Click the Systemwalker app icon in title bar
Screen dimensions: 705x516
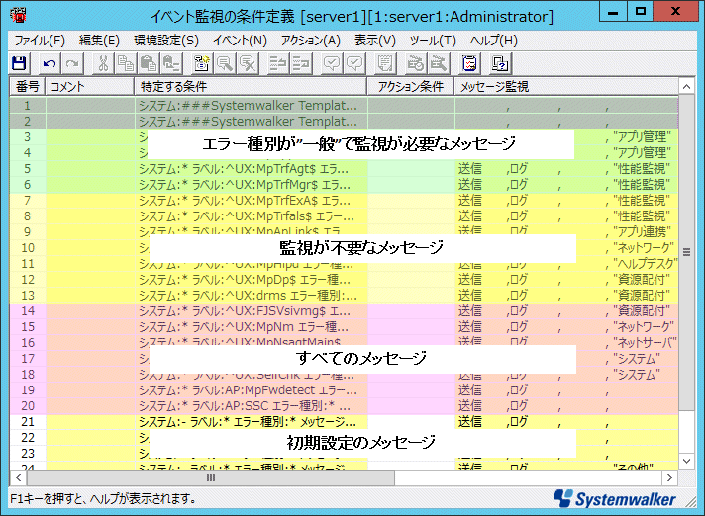coord(17,14)
